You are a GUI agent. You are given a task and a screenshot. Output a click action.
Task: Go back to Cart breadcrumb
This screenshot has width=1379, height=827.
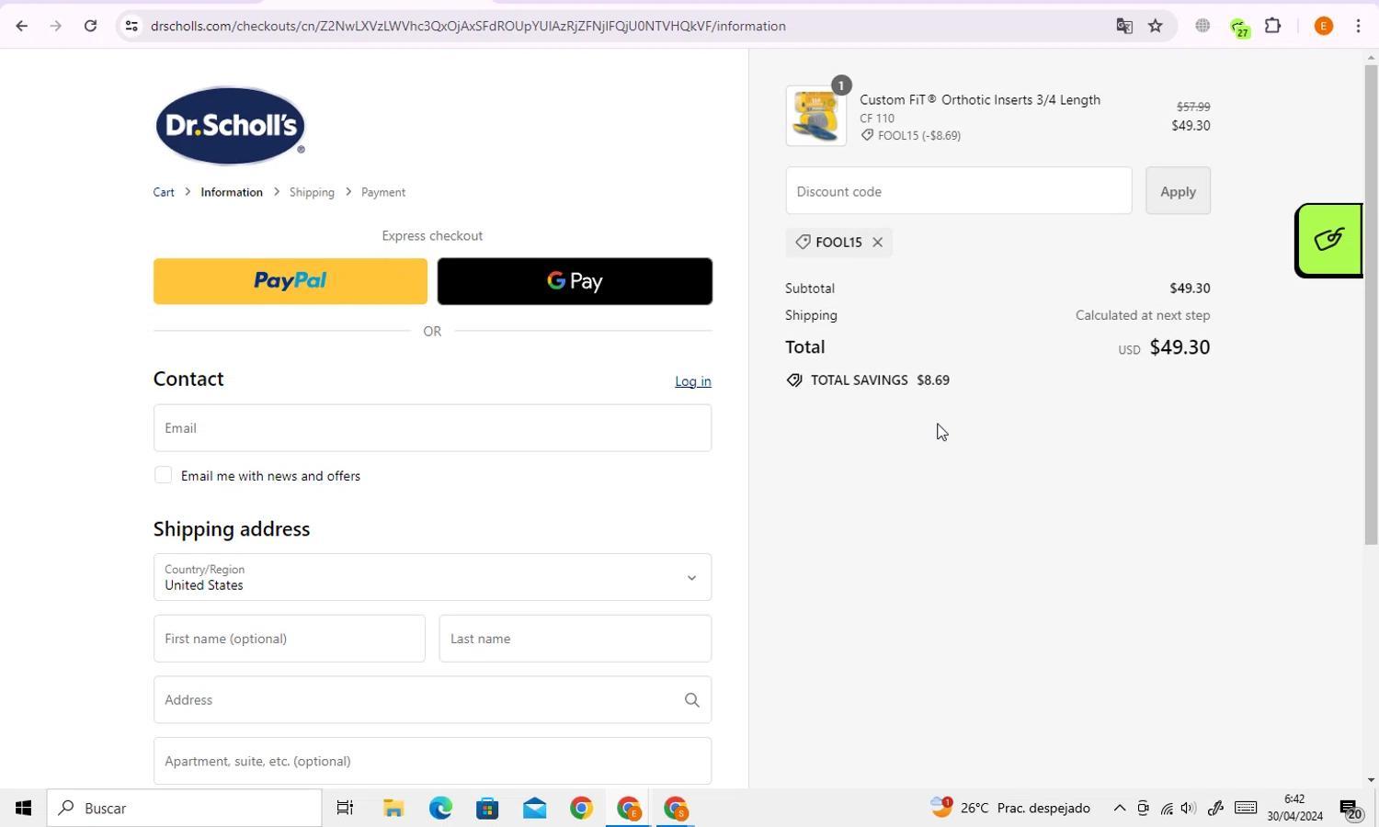point(164,192)
